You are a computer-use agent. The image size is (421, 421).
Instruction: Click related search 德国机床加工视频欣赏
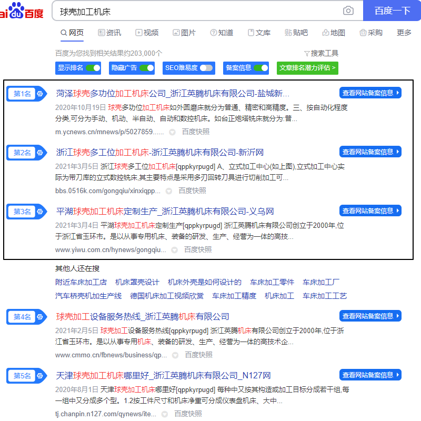pyautogui.click(x=167, y=296)
